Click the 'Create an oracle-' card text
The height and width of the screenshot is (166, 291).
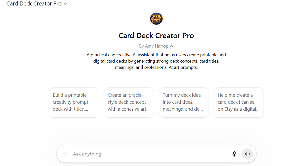125,95
